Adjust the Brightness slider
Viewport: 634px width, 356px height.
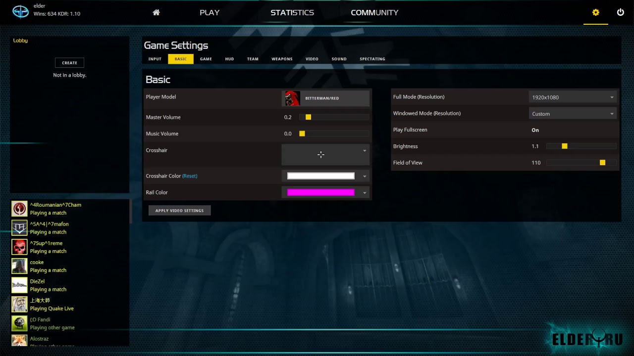(581, 146)
